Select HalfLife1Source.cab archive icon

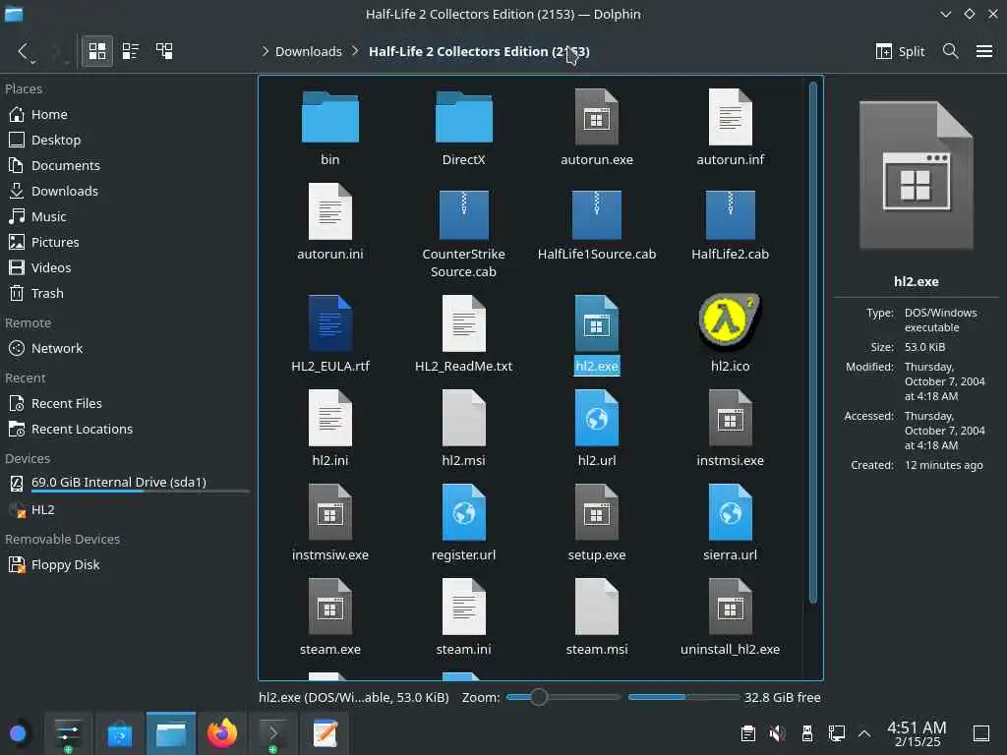click(597, 214)
